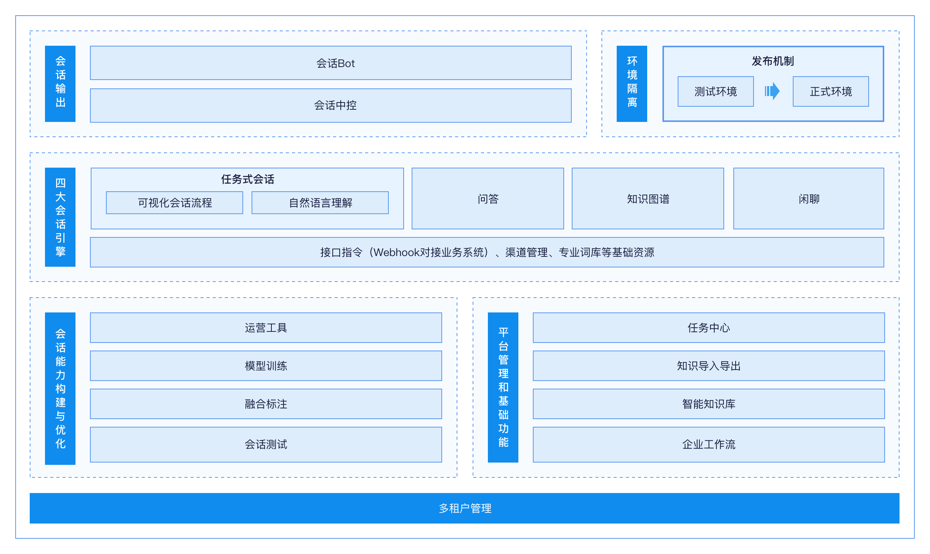Click the arrow between test and production environments
Viewport: 930px width, 554px height.
pos(772,91)
